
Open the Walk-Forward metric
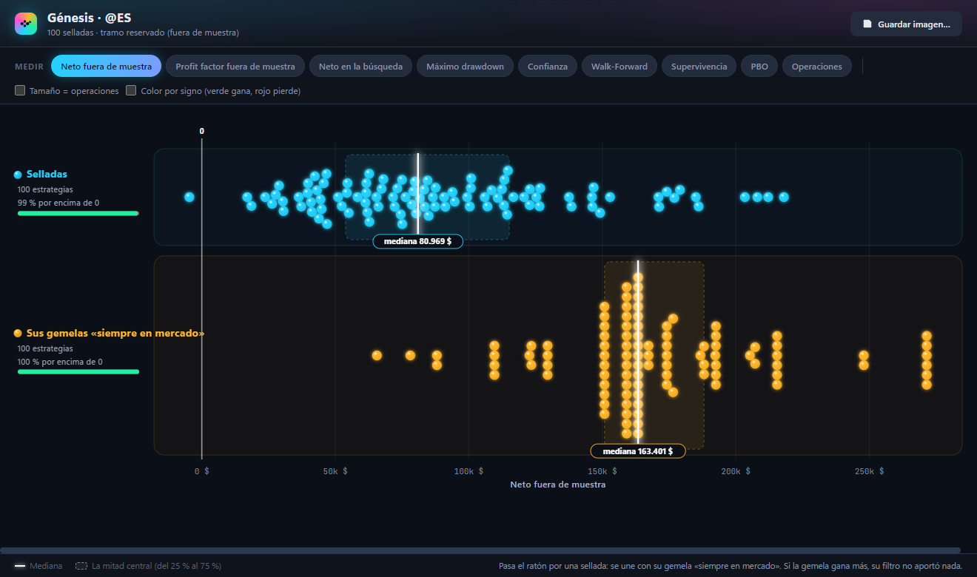click(x=620, y=66)
